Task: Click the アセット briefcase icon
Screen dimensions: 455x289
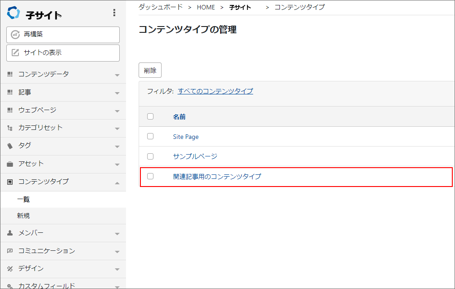Action: coord(10,164)
